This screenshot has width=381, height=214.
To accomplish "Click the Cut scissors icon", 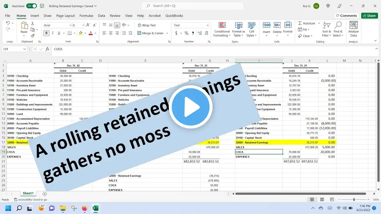I will [x=32, y=23].
